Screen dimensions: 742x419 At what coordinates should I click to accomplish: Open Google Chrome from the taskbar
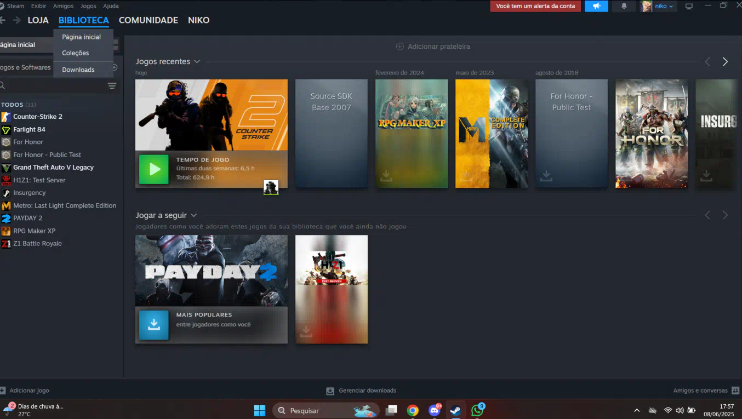point(413,410)
